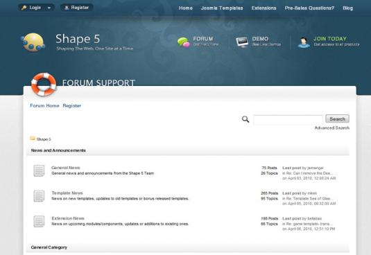Image resolution: width=371 pixels, height=255 pixels.
Task: Open last post link in Template News row
Action: pos(309,198)
